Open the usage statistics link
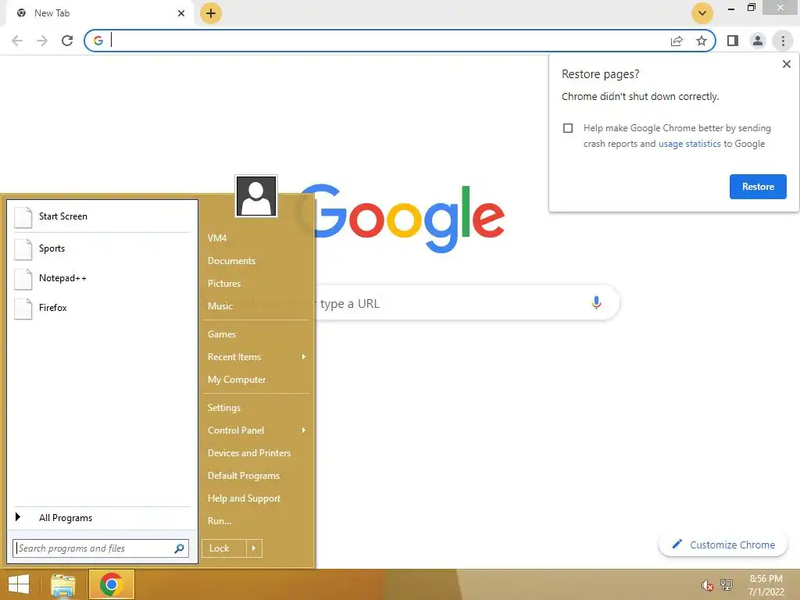Screen dimensions: 800x600 689,144
